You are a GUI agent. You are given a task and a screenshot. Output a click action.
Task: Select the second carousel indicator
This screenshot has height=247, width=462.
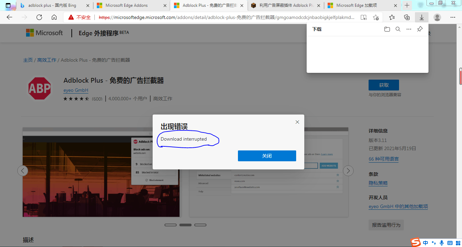click(185, 225)
